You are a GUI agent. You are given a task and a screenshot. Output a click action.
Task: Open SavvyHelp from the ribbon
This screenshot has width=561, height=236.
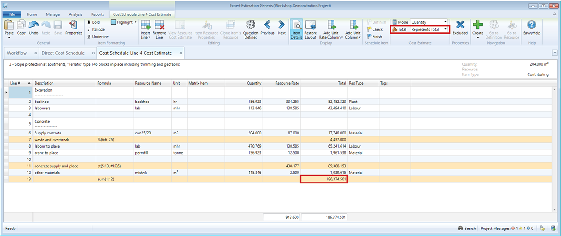(532, 25)
